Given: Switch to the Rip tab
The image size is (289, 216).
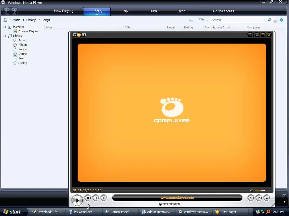Looking at the screenshot, I should [125, 11].
